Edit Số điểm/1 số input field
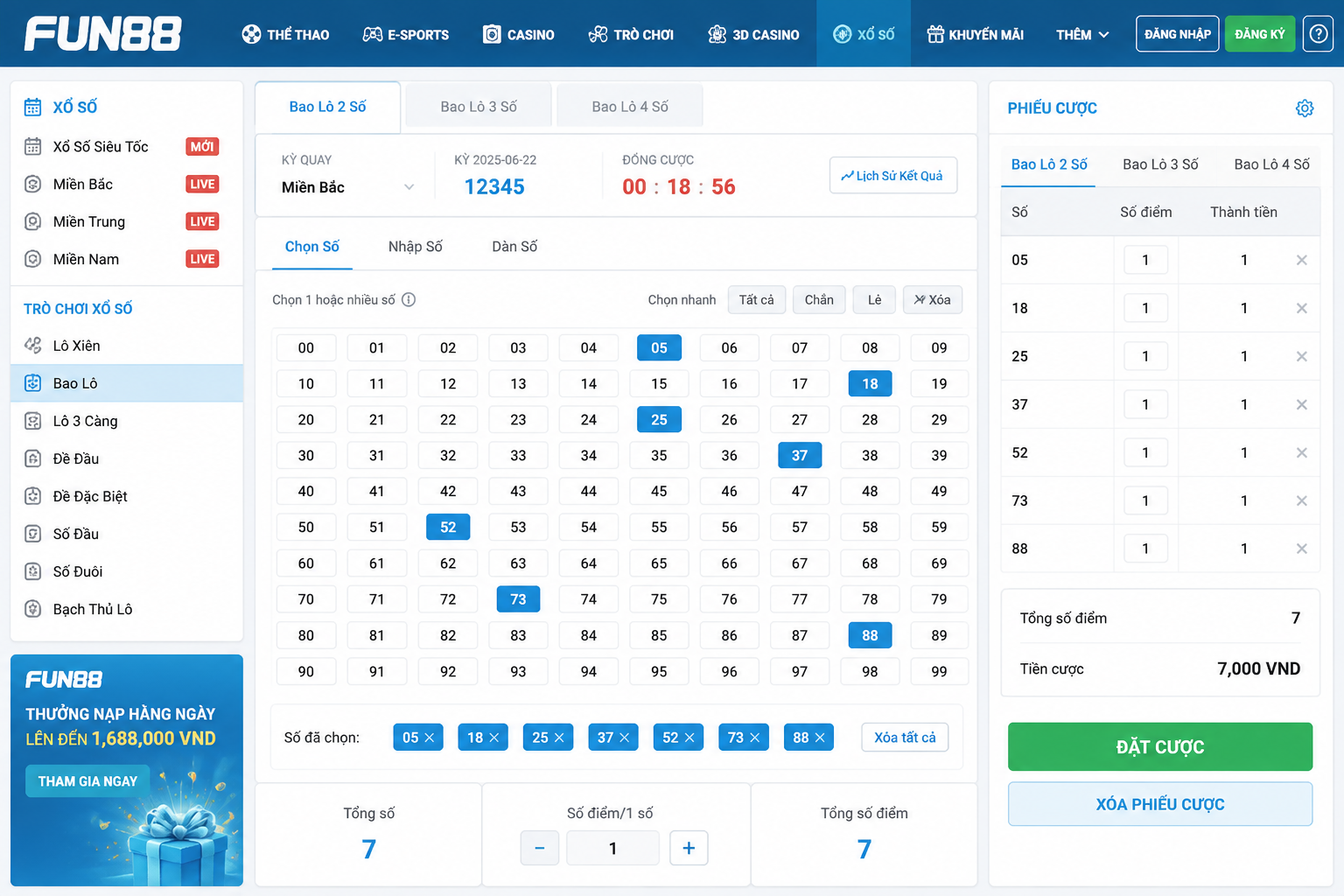This screenshot has width=1344, height=896. pos(612,848)
